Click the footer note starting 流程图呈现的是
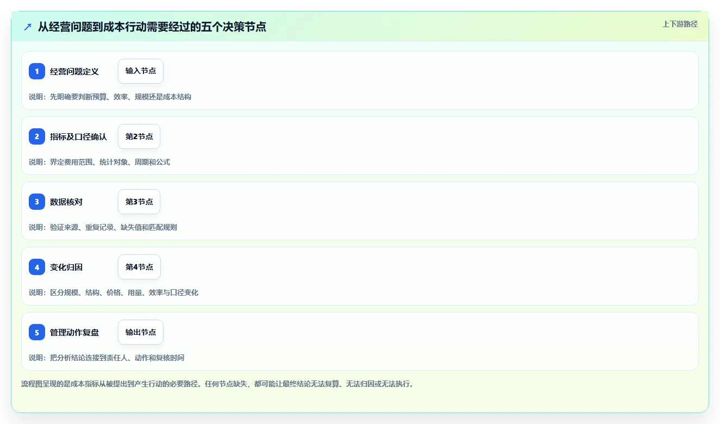 point(217,384)
